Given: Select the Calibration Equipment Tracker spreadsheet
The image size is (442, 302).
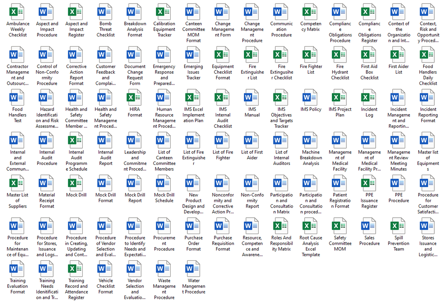Looking at the screenshot, I should [164, 12].
